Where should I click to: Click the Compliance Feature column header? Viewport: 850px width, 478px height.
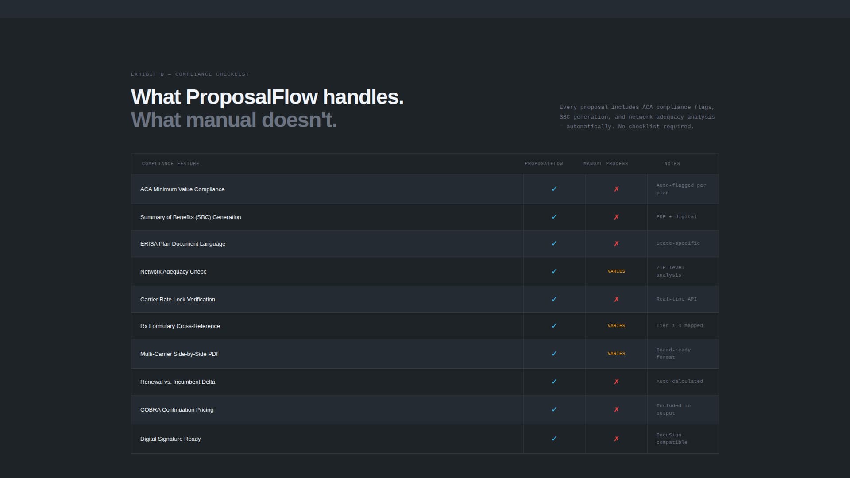point(170,164)
